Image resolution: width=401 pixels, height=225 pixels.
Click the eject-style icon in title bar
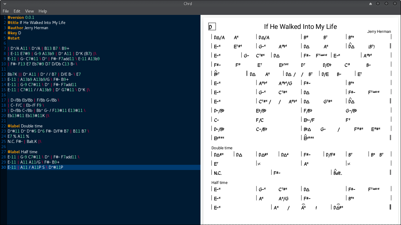point(370,4)
